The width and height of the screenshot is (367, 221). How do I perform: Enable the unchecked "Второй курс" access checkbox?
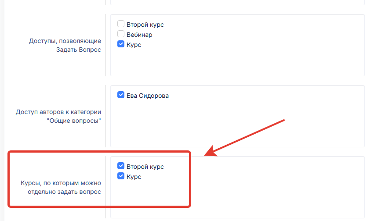(121, 24)
